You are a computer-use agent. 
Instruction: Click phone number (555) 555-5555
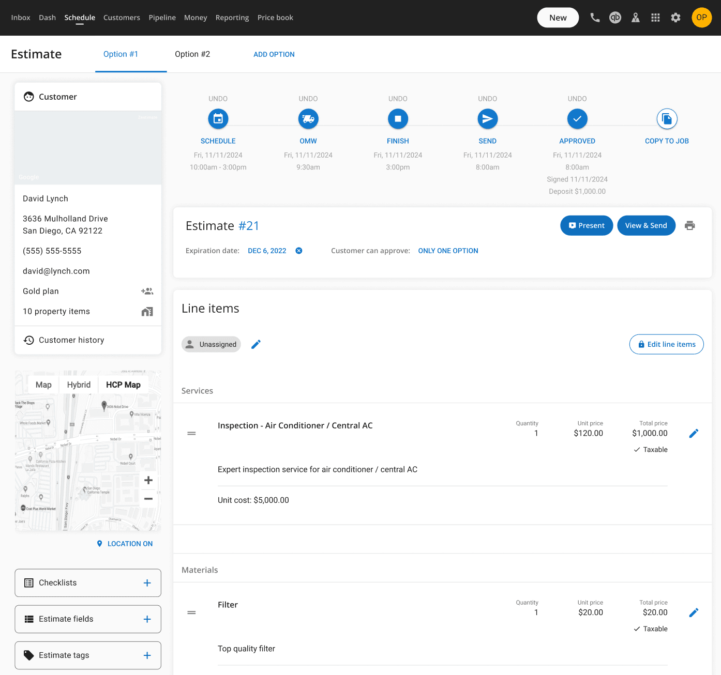(x=52, y=251)
